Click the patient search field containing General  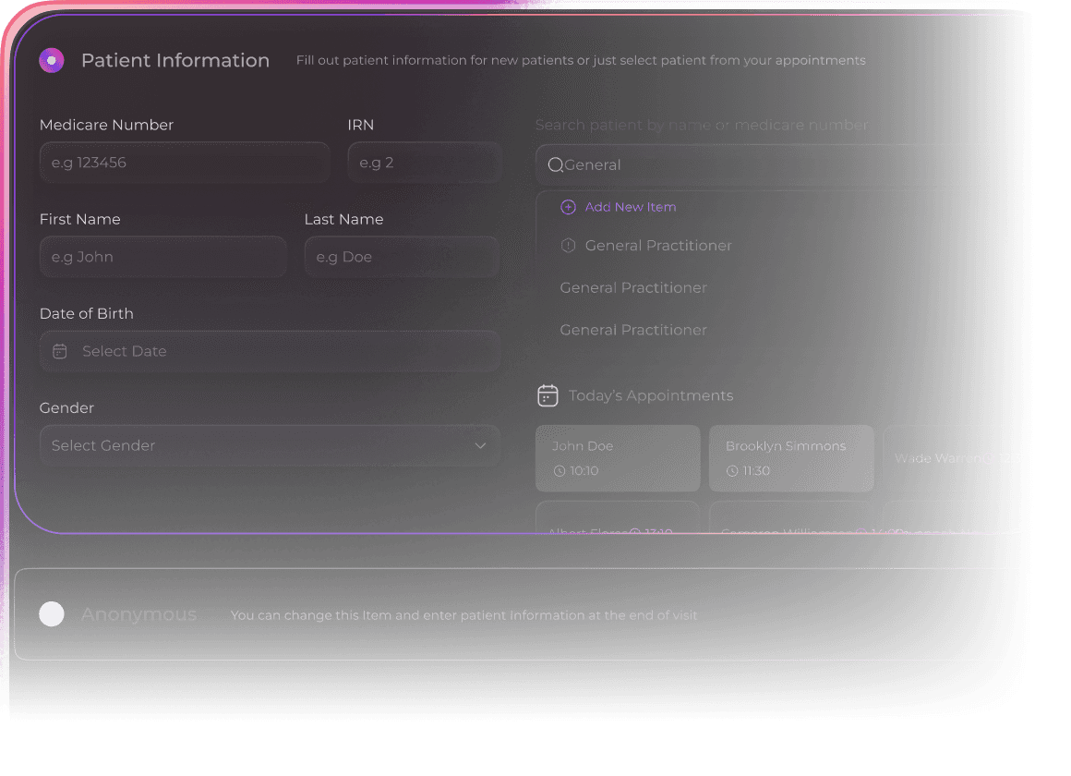(778, 164)
